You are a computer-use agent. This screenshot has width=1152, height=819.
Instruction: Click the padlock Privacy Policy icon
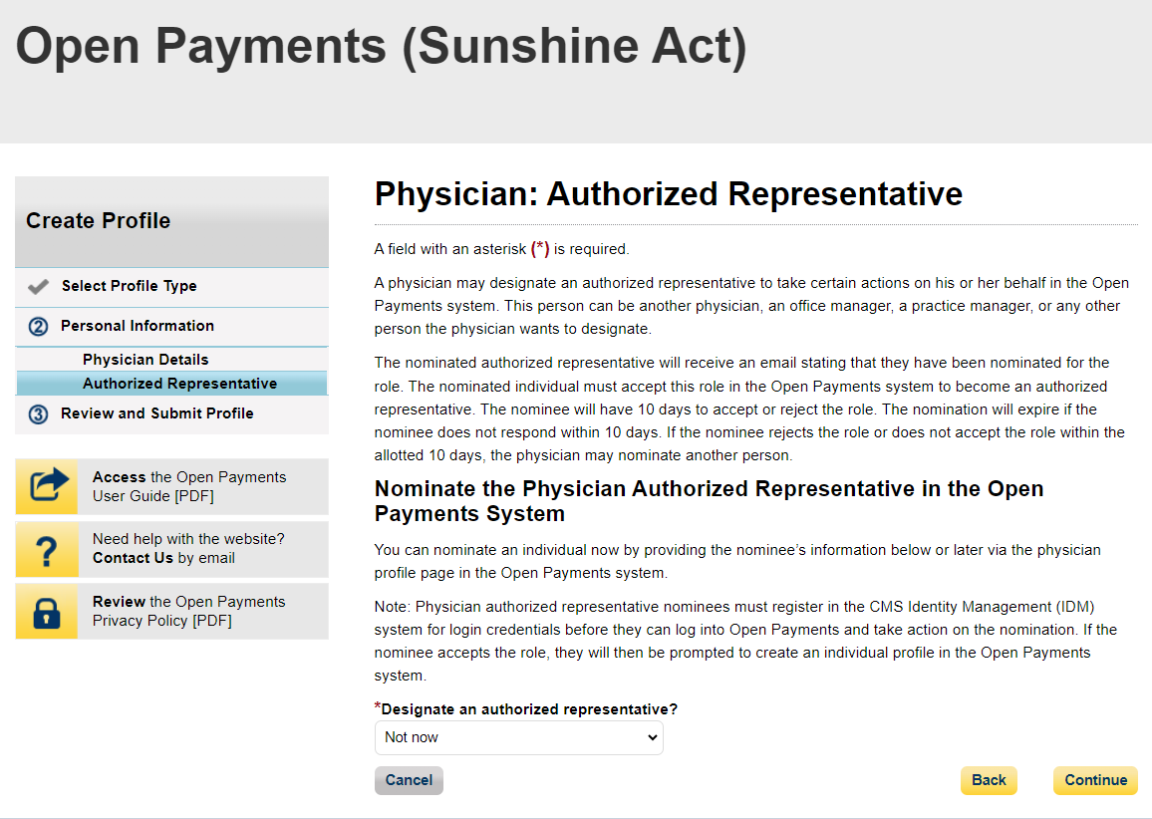coord(47,612)
